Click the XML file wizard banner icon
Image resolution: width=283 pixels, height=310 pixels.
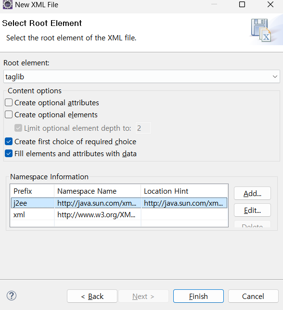pyautogui.click(x=261, y=30)
